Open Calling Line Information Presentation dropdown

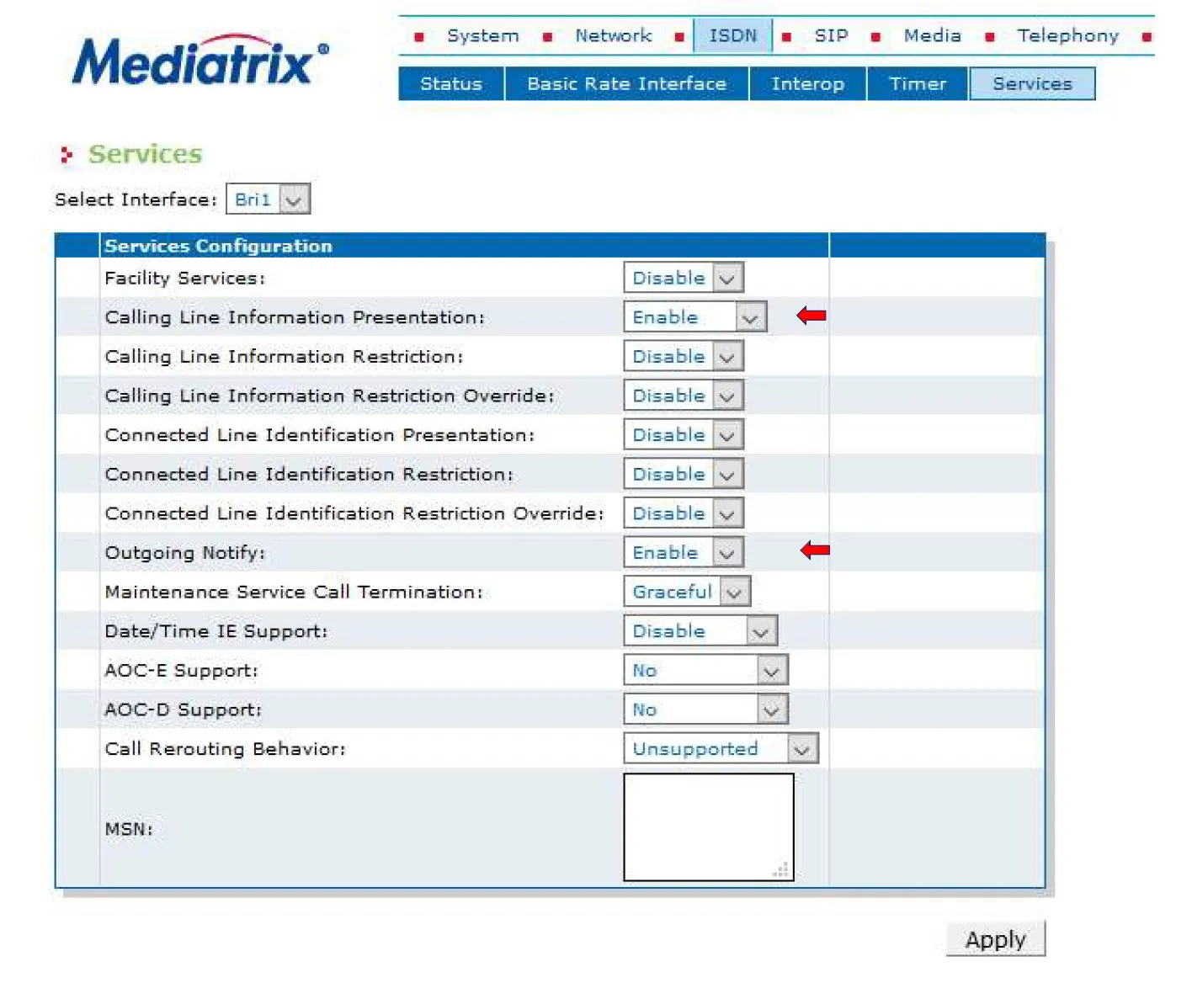[x=694, y=317]
